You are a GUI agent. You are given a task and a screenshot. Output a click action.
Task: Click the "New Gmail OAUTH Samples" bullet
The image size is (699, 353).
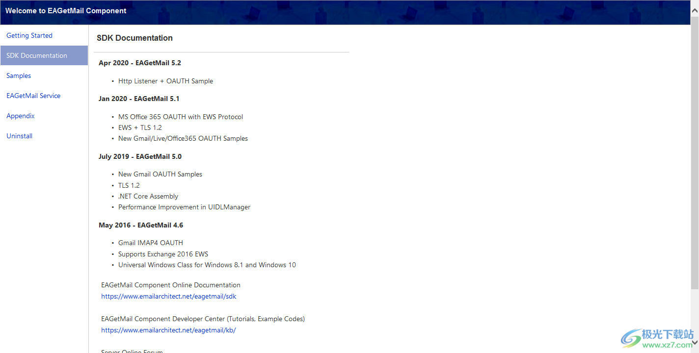click(x=160, y=174)
